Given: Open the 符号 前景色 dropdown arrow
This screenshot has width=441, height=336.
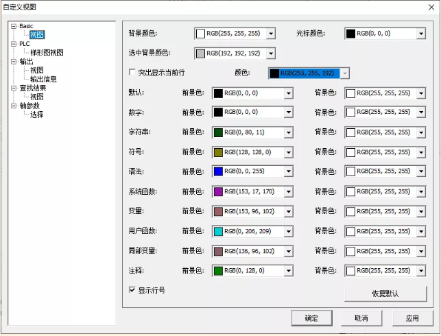Looking at the screenshot, I should click(288, 152).
